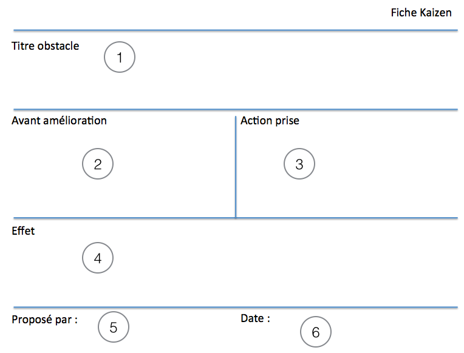The image size is (464, 353).
Task: Click the horizontal line above Proposé par
Action: tap(235, 308)
